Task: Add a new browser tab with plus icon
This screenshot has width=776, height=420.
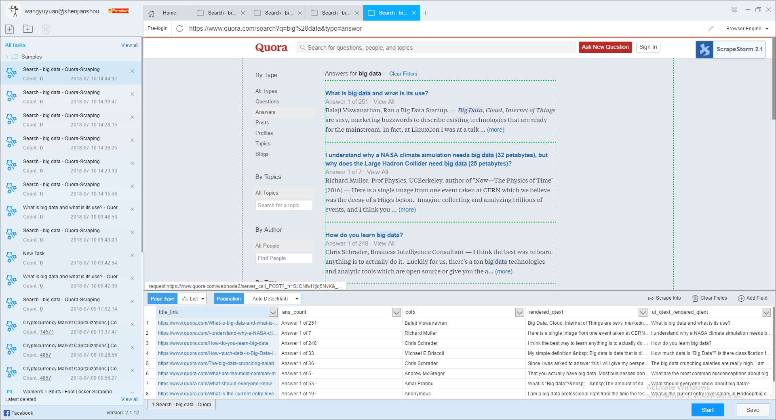Action: [425, 13]
